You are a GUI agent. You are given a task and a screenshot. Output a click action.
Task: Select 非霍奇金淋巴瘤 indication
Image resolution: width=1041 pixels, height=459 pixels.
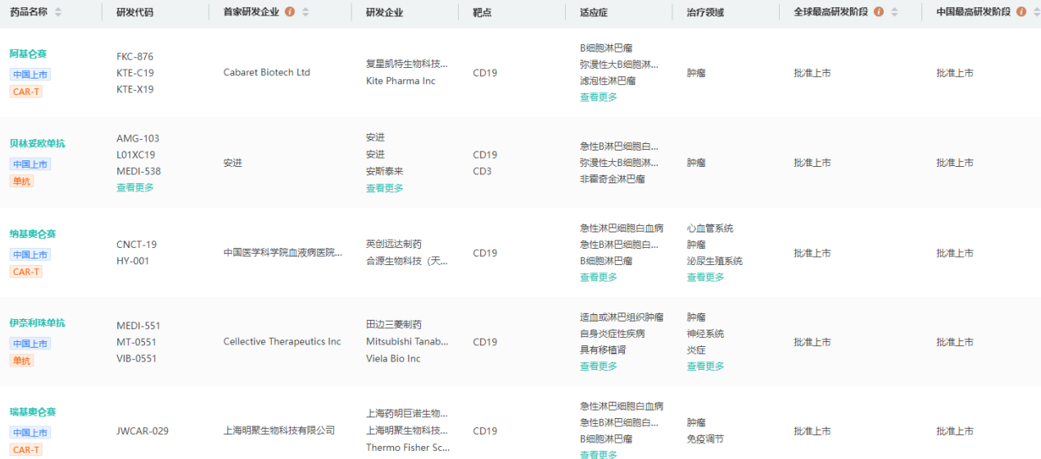(613, 179)
